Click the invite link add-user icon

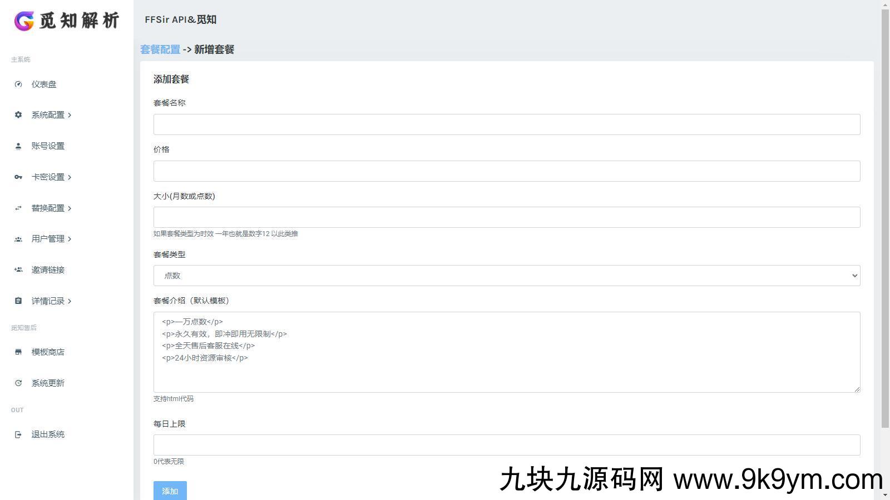point(18,270)
